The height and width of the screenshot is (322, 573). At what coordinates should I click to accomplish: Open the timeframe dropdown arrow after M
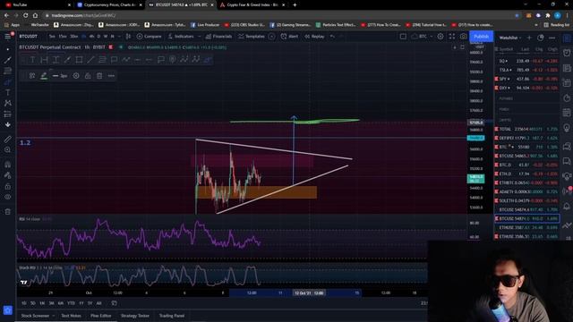click(118, 37)
